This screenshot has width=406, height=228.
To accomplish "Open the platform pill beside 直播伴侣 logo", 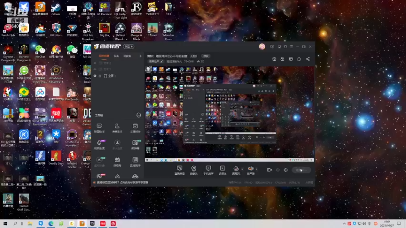I will click(x=129, y=47).
